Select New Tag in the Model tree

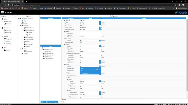click(48, 52)
